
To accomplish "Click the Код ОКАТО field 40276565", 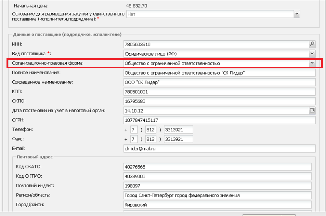I will [217, 167].
